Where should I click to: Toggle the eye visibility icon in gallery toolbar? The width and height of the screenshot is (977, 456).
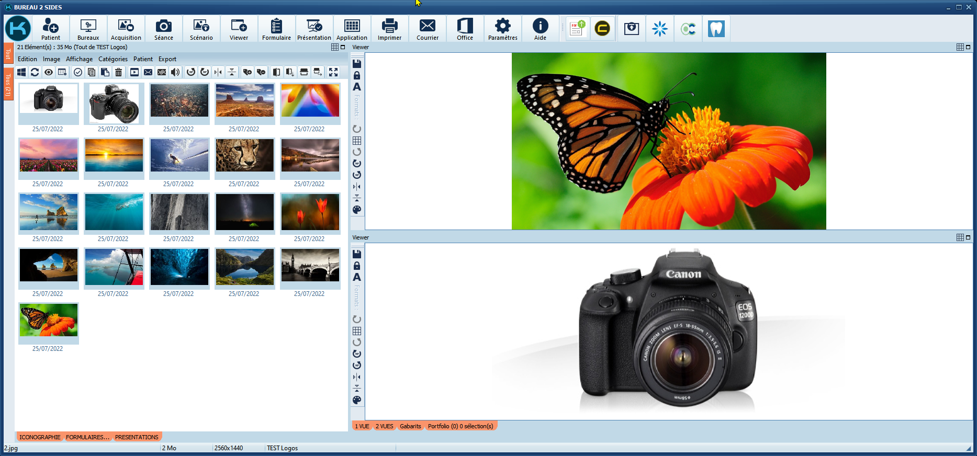pos(49,72)
